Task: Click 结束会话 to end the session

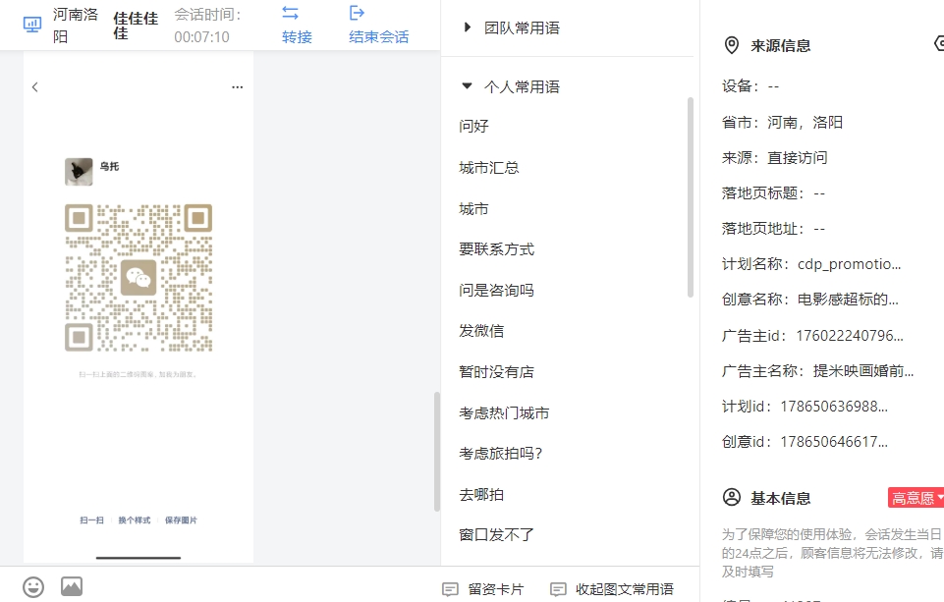Action: 379,36
